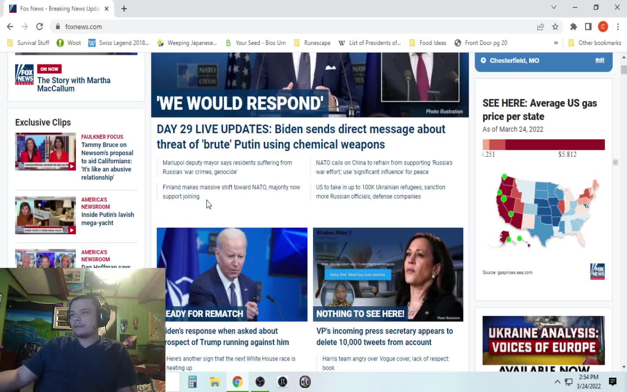Open Finland massive shift toward NATO link

coord(231,192)
